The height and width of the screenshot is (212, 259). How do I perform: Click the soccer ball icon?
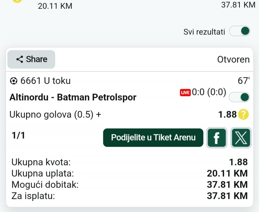click(x=13, y=81)
